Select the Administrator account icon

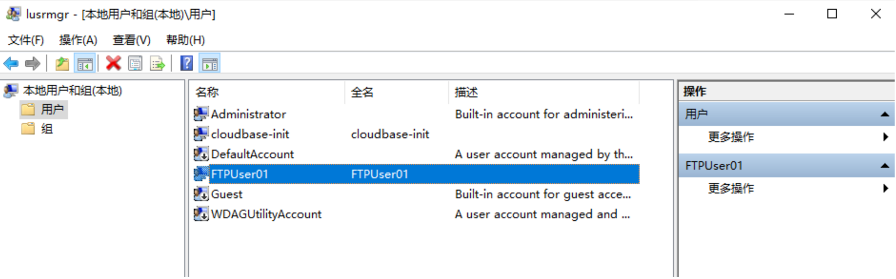coord(201,114)
